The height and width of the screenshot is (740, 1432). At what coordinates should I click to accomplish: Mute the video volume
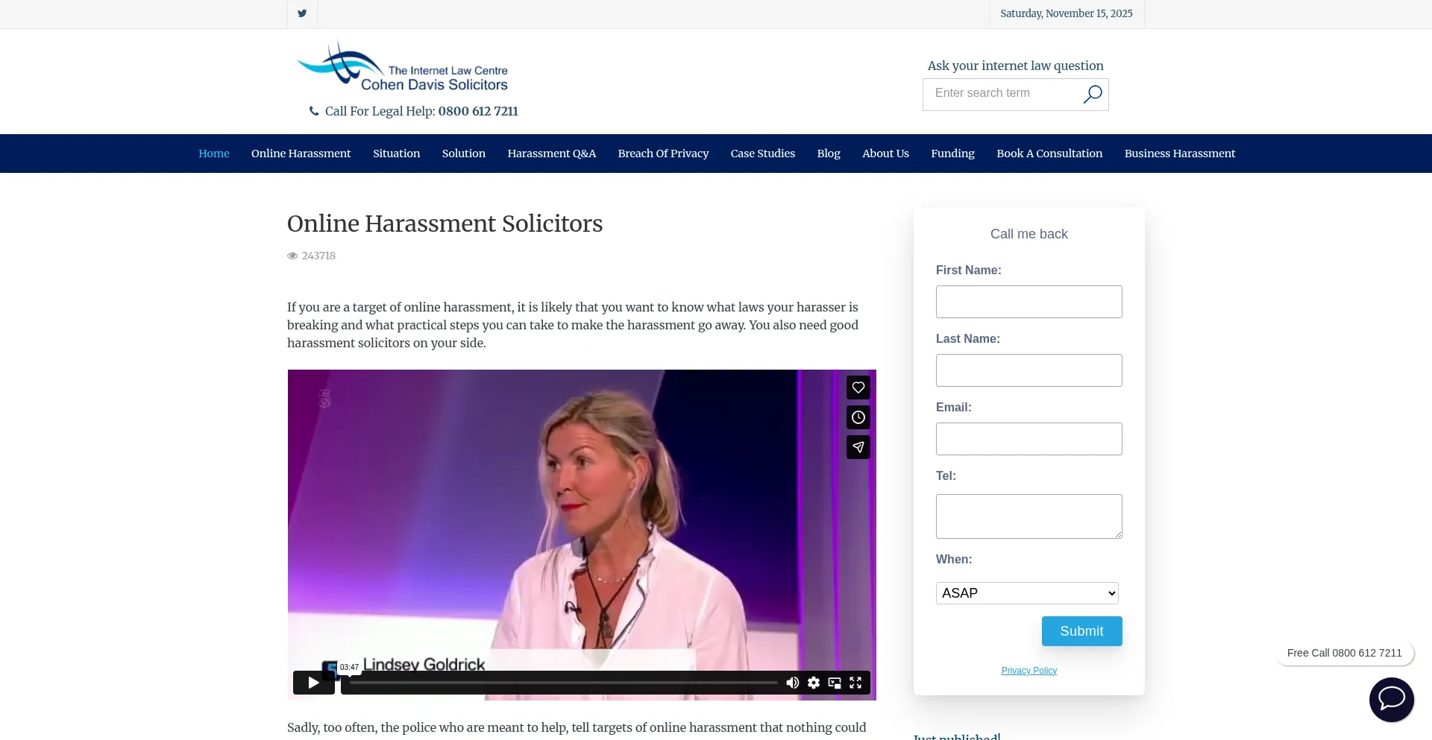[x=793, y=683]
